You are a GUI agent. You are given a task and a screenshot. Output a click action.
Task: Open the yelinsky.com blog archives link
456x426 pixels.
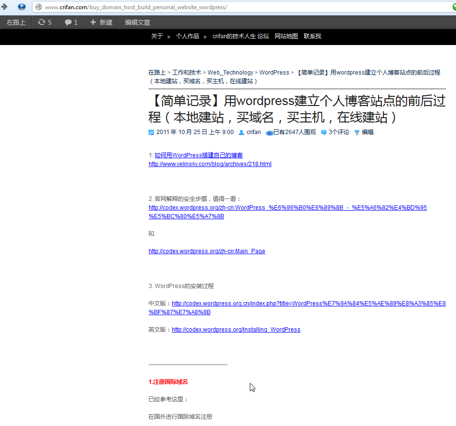coord(210,164)
